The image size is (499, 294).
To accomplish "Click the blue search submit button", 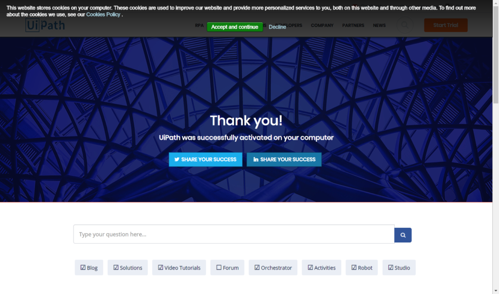I will 403,235.
